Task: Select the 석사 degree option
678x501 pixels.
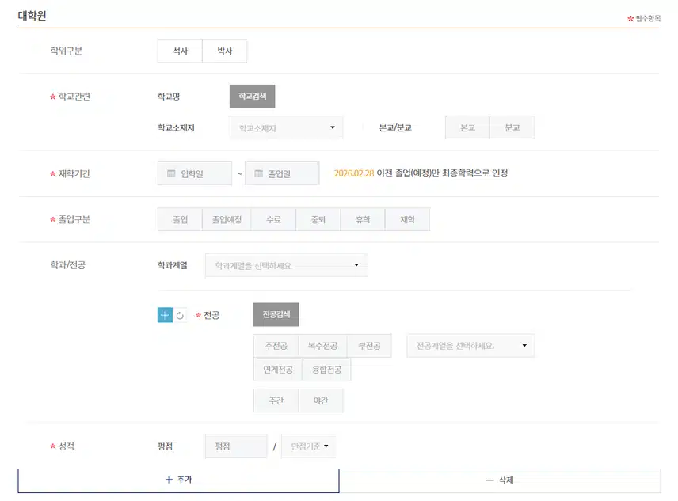Action: (x=180, y=51)
